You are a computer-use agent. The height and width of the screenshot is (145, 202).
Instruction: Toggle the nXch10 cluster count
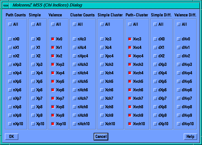coord(75,124)
